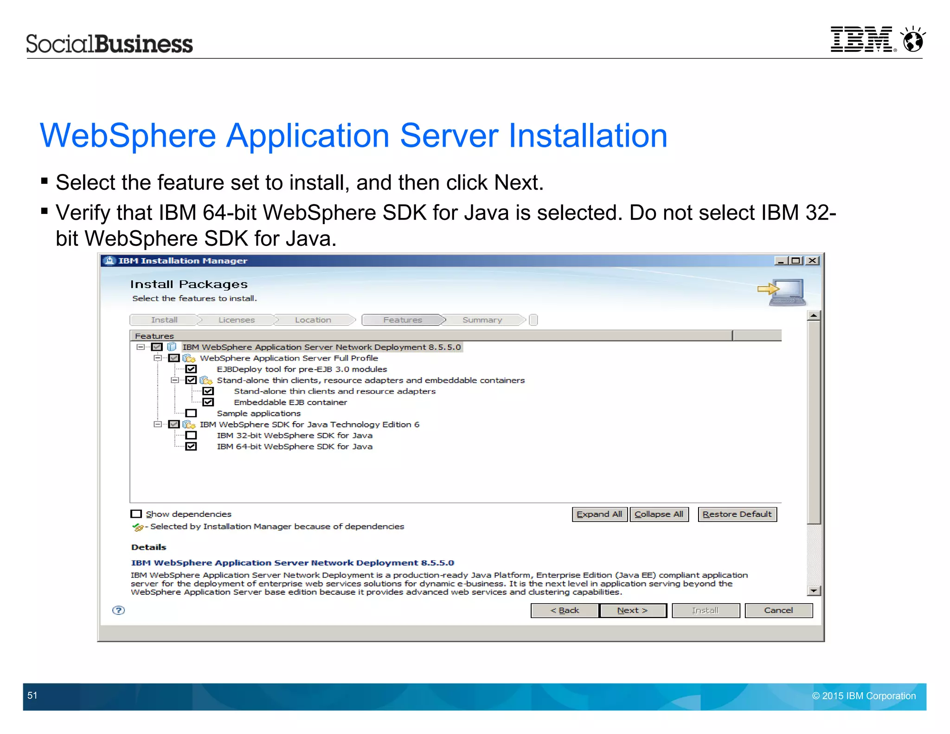Image resolution: width=950 pixels, height=734 pixels.
Task: Collapse the SDK for Java Technology Edition node
Action: 158,424
